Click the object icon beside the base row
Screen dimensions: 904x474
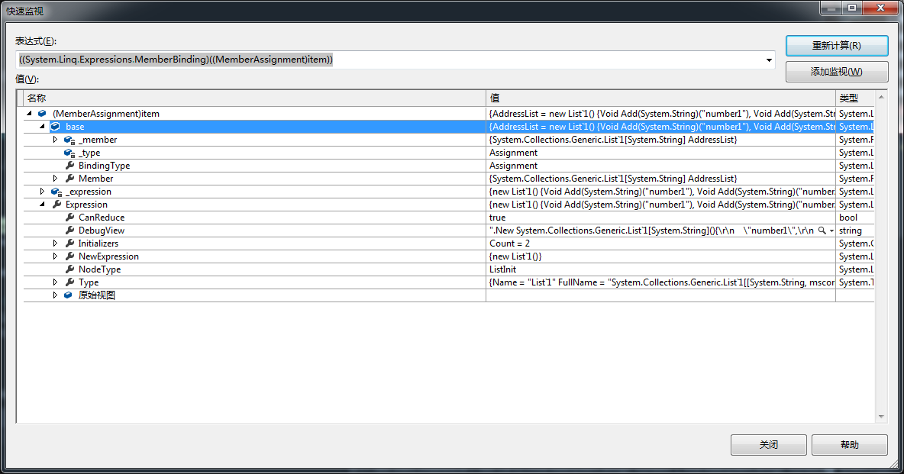[x=56, y=127]
